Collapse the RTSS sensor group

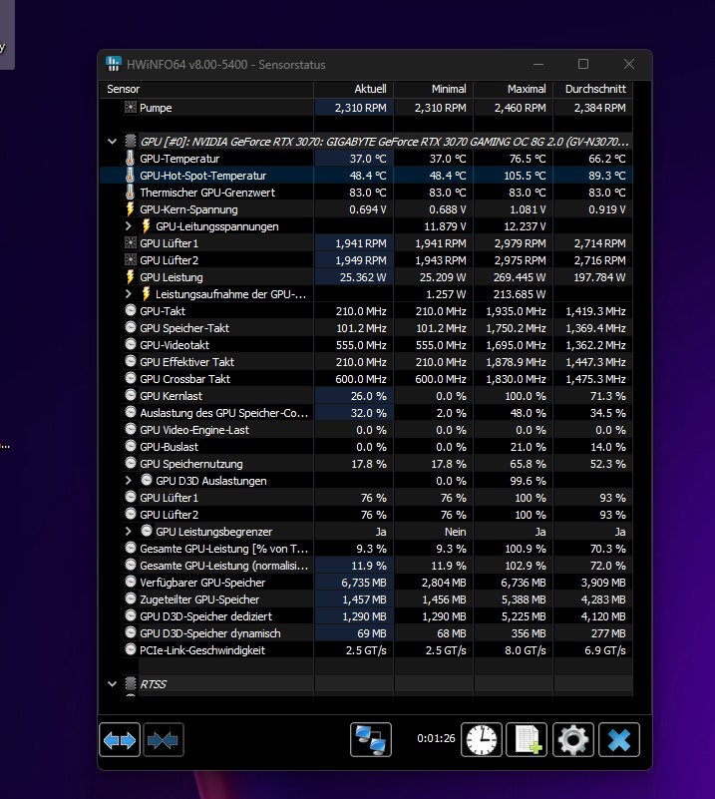click(112, 684)
